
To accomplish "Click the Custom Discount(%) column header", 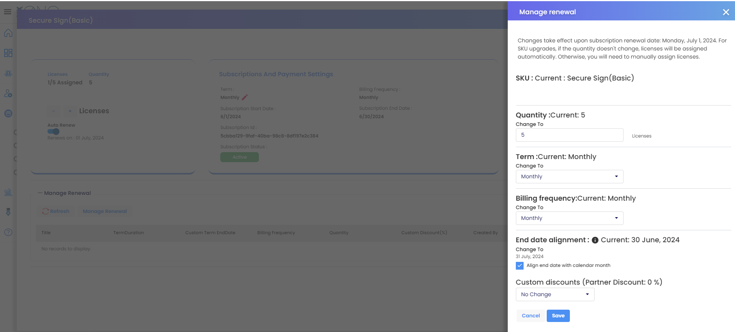I will coord(424,233).
